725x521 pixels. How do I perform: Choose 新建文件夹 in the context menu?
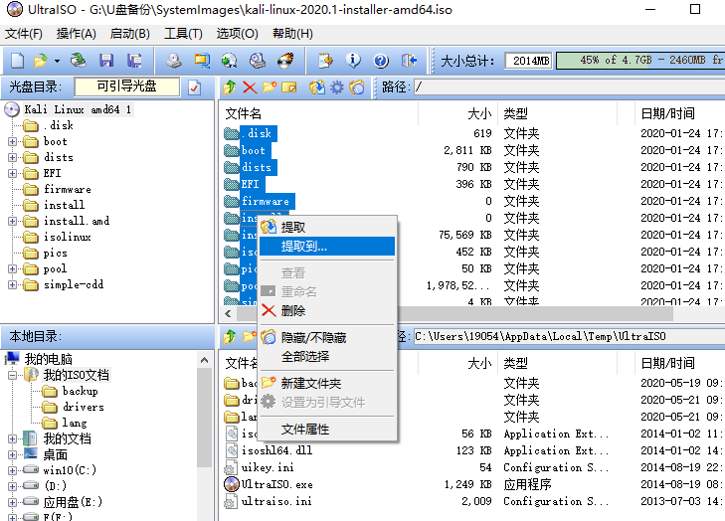(x=327, y=383)
